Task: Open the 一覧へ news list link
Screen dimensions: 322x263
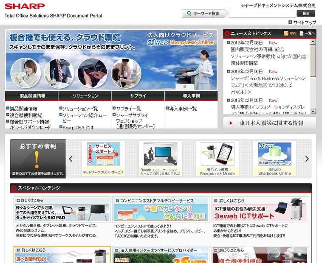Action: tap(307, 33)
